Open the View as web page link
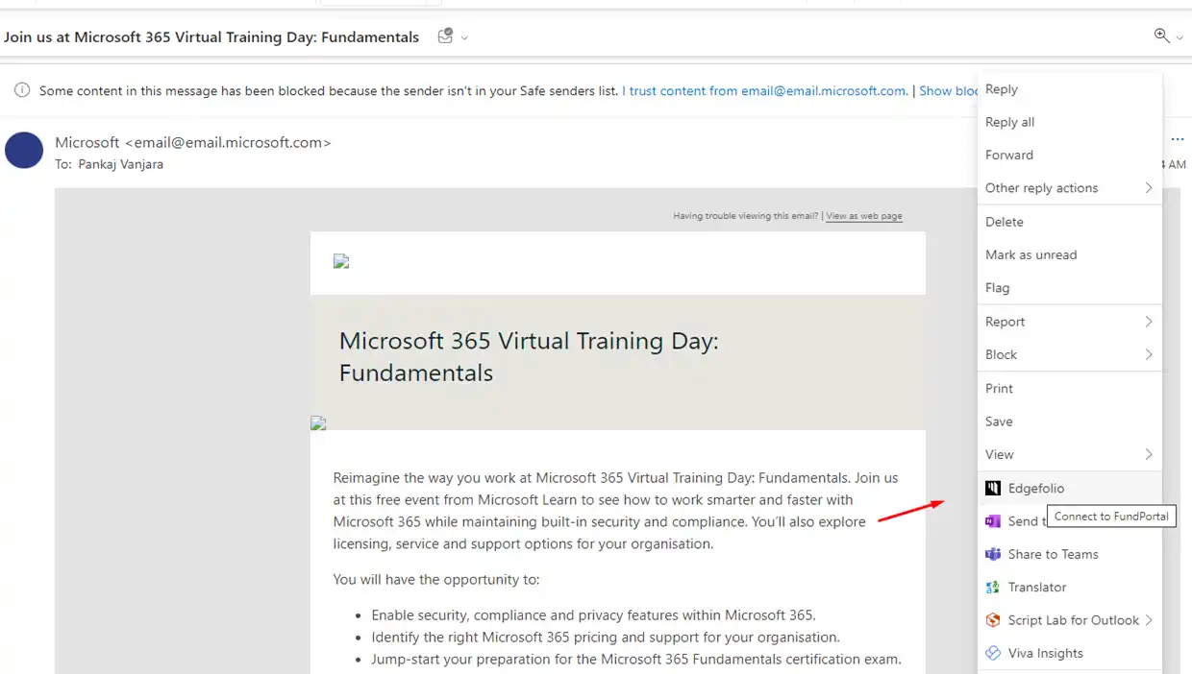1192x674 pixels. click(864, 216)
